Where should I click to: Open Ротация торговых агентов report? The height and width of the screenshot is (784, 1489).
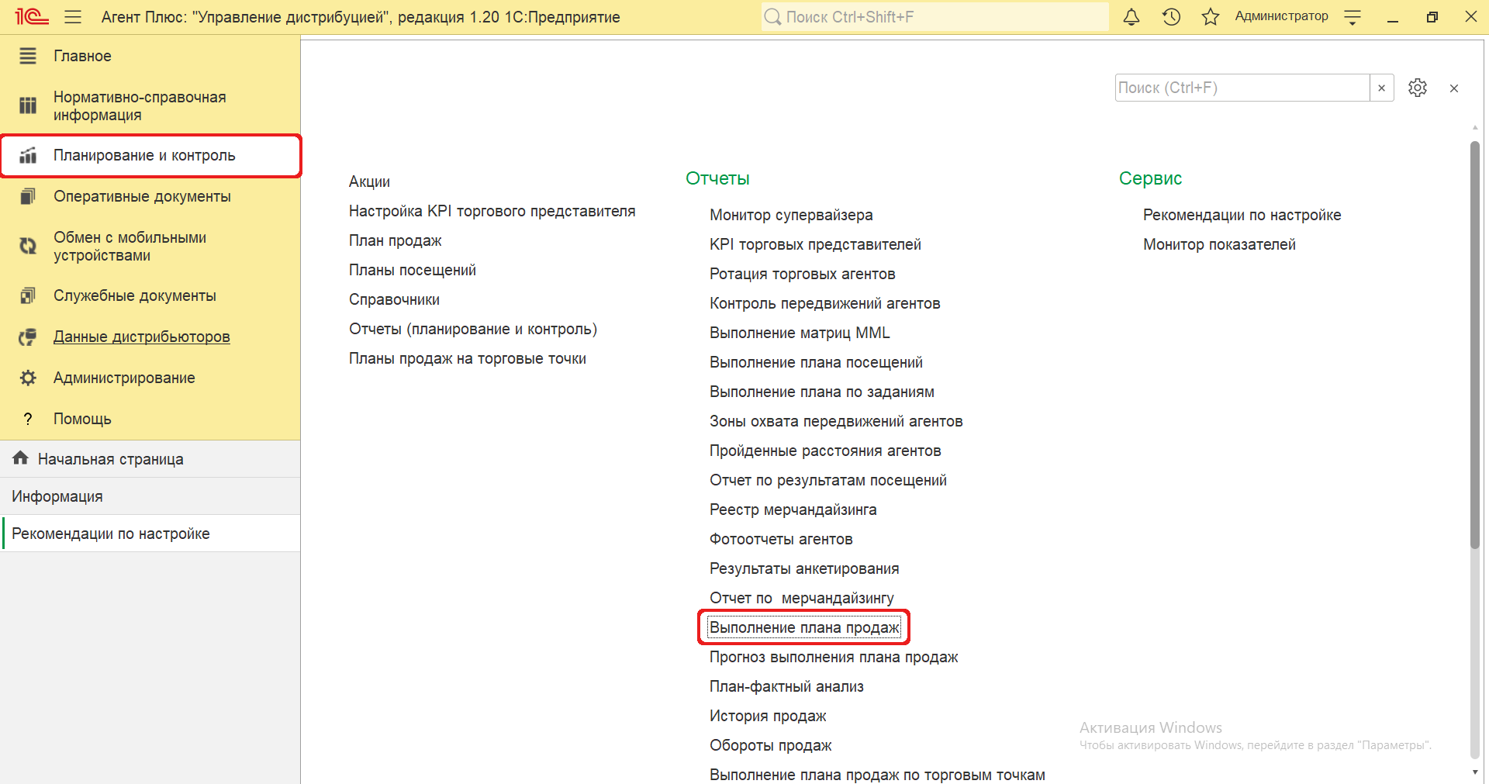(x=803, y=274)
